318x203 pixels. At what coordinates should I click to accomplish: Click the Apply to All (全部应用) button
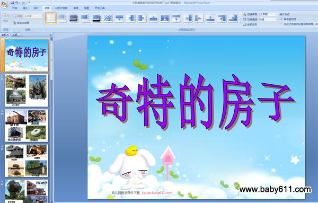pyautogui.click(x=250, y=24)
